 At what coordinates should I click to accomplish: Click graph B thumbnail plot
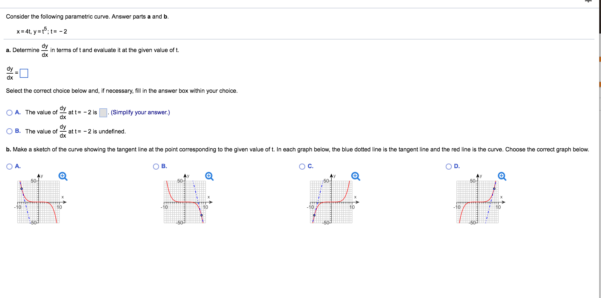185,202
